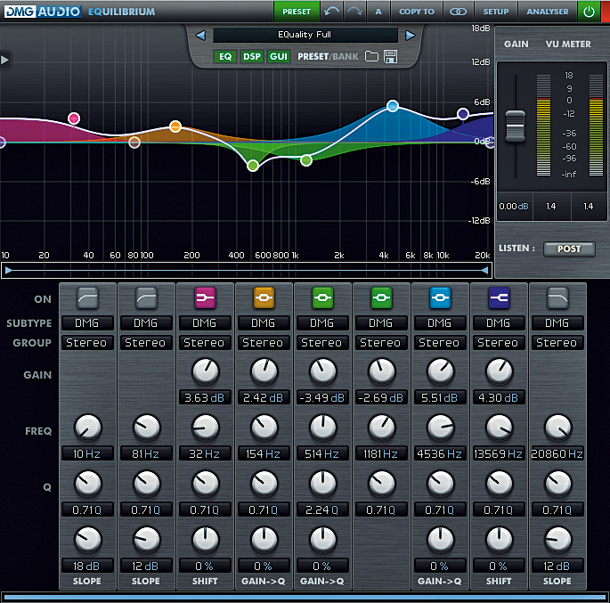Open Stereo group dropdown for 4536 Hz band
This screenshot has height=603, width=610.
click(x=440, y=343)
